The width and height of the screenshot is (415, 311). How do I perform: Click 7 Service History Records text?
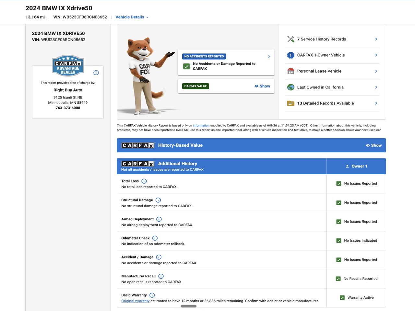tap(322, 39)
